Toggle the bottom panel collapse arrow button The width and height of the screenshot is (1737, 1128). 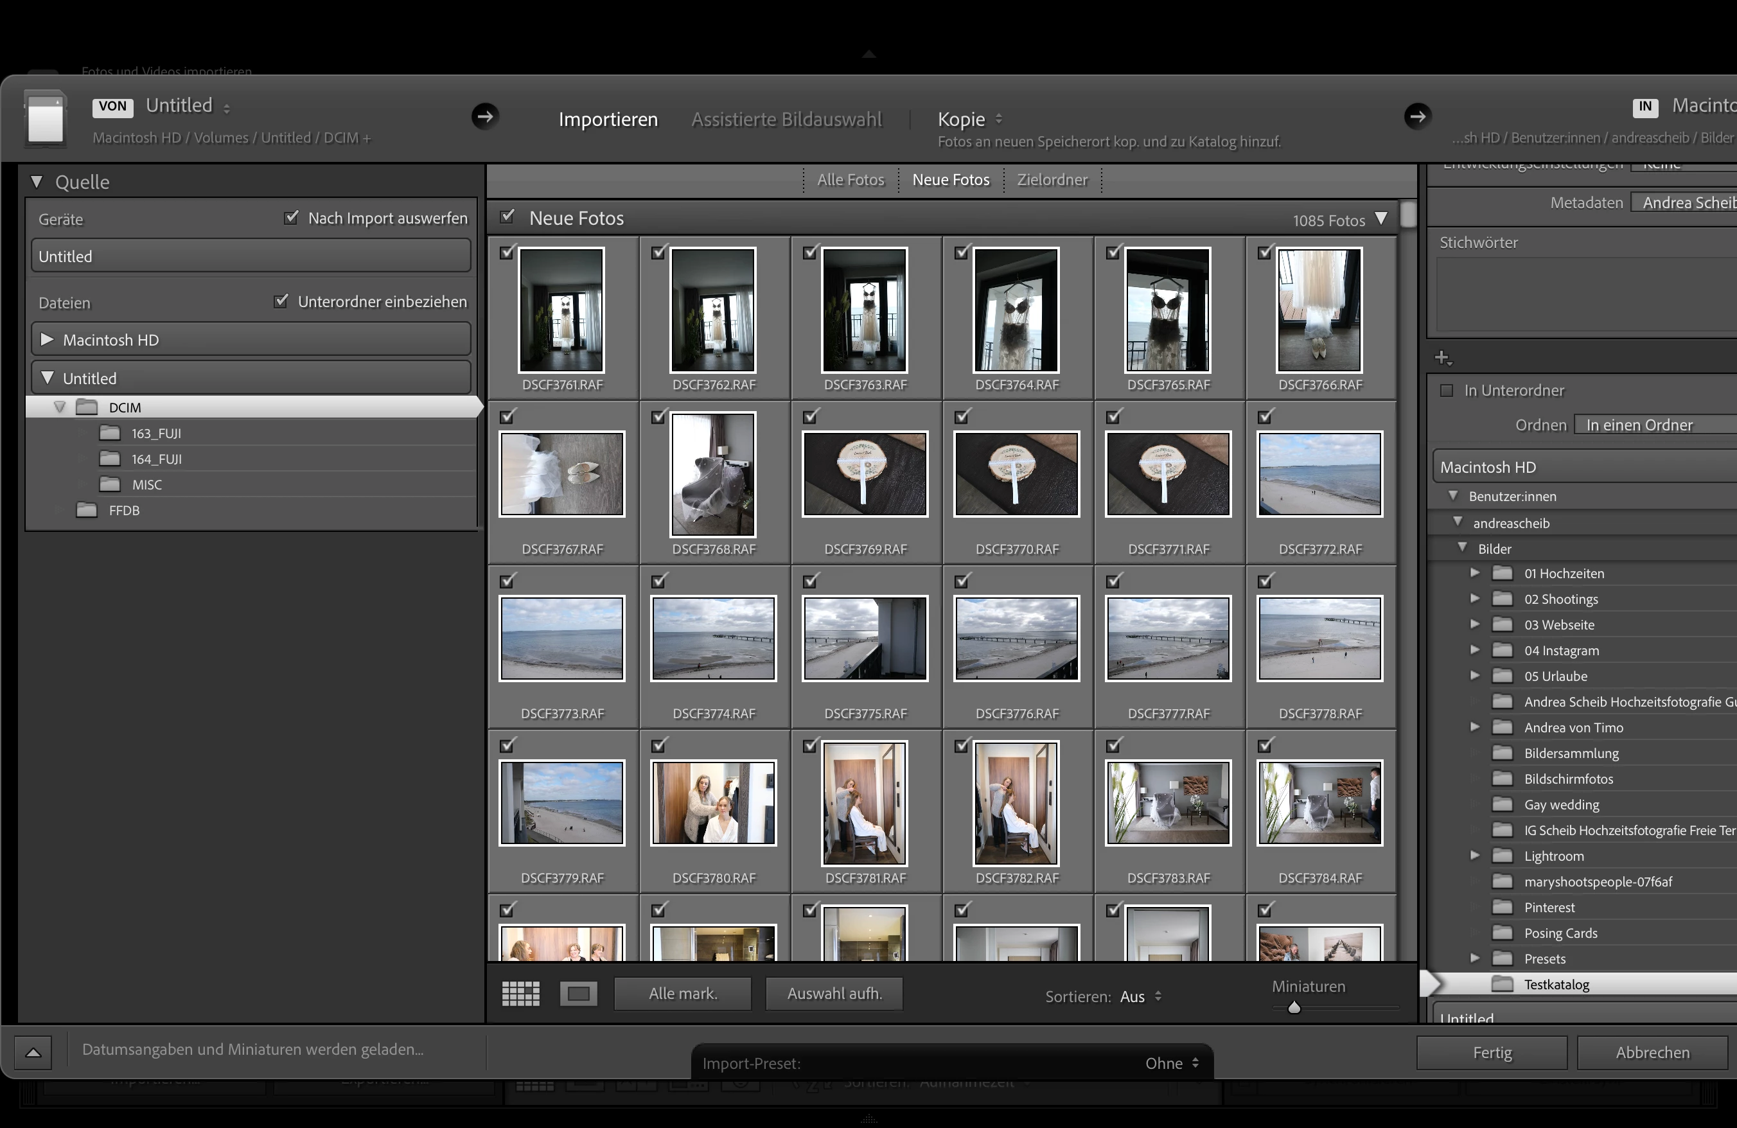click(33, 1052)
